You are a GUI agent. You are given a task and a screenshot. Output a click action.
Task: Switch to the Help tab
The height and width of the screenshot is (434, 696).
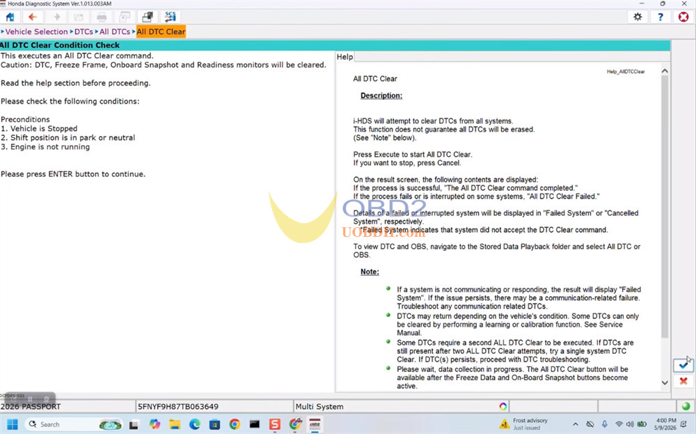point(345,56)
